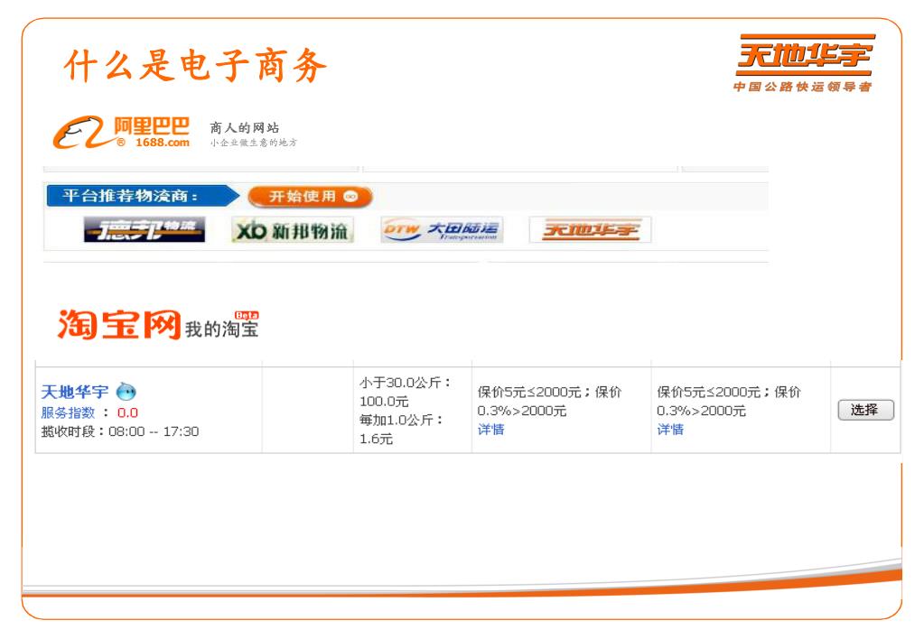Click the Beta badge above 我的淘宝
The width and height of the screenshot is (924, 639).
[247, 316]
